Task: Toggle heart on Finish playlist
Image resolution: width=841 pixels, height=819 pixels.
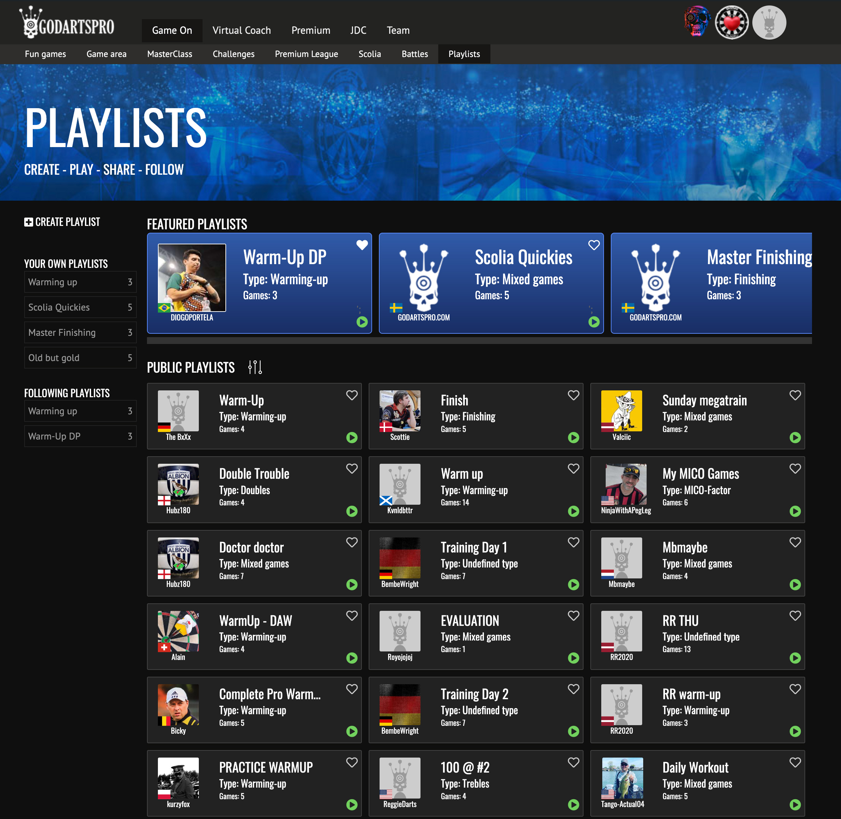Action: click(573, 395)
